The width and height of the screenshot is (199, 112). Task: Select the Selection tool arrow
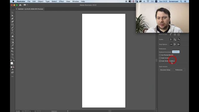click(12, 13)
